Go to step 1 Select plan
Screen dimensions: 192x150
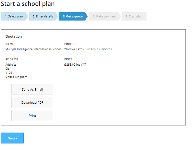point(14,16)
